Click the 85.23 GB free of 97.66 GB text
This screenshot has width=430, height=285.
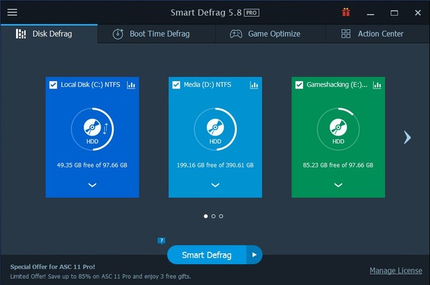pos(338,165)
